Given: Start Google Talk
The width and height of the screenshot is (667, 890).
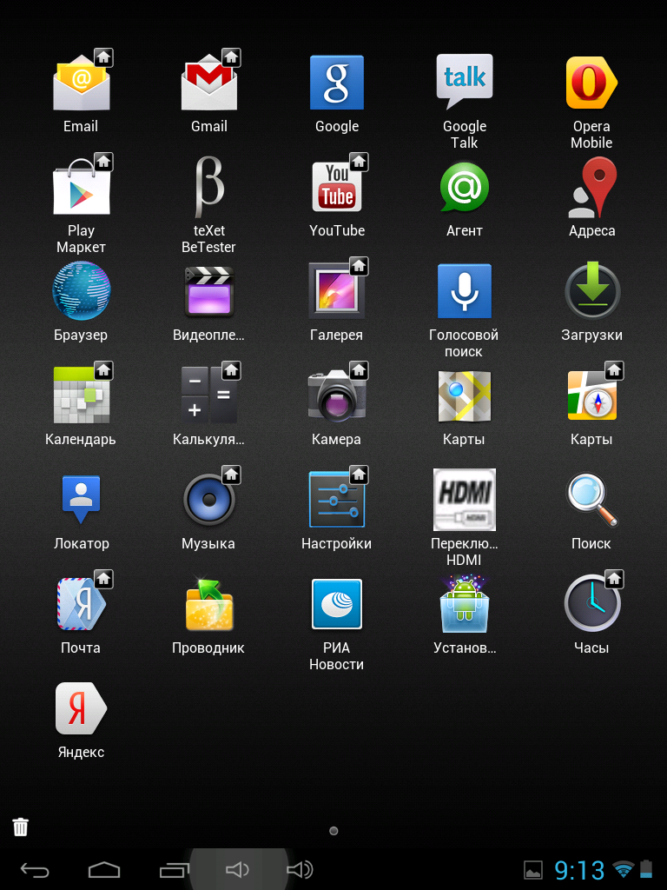Looking at the screenshot, I should click(x=465, y=81).
